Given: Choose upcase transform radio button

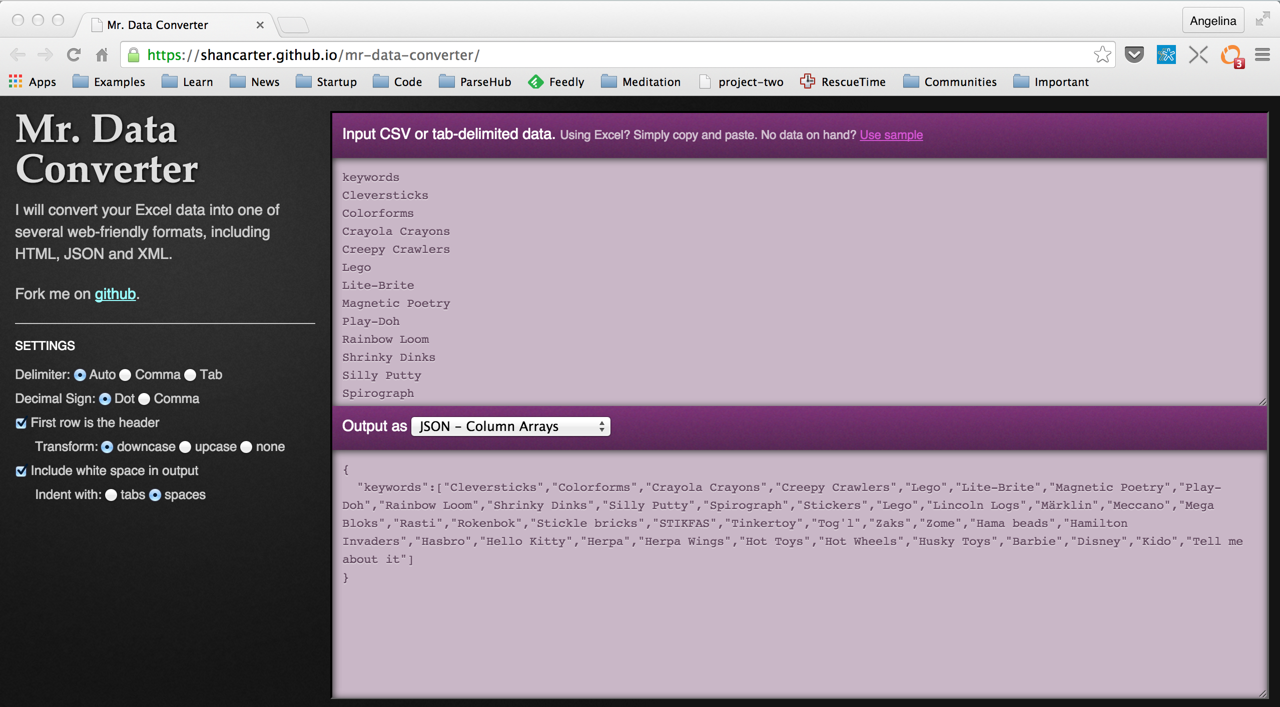Looking at the screenshot, I should [x=185, y=447].
